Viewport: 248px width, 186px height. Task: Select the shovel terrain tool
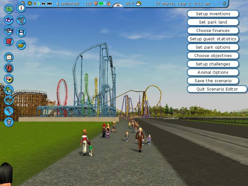(9, 111)
